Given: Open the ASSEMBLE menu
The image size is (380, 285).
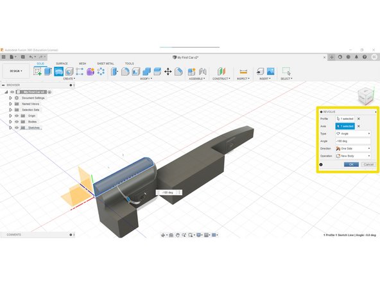Looking at the screenshot, I should (x=197, y=79).
